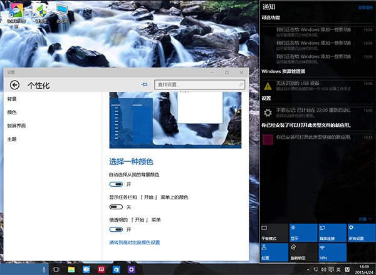Click 全部清除 to clear notifications
The image size is (376, 275).
pos(365,7)
